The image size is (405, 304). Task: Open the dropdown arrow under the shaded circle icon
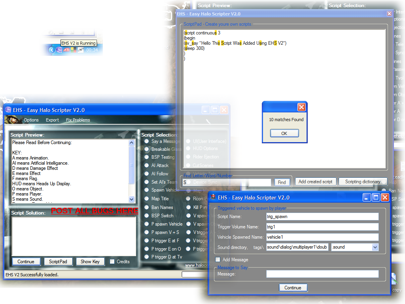click(54, 34)
